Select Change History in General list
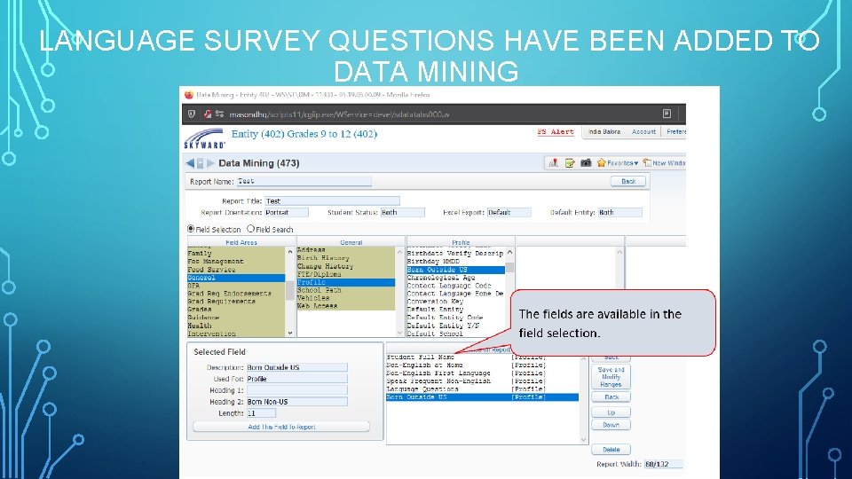This screenshot has height=479, width=852. coord(345,266)
